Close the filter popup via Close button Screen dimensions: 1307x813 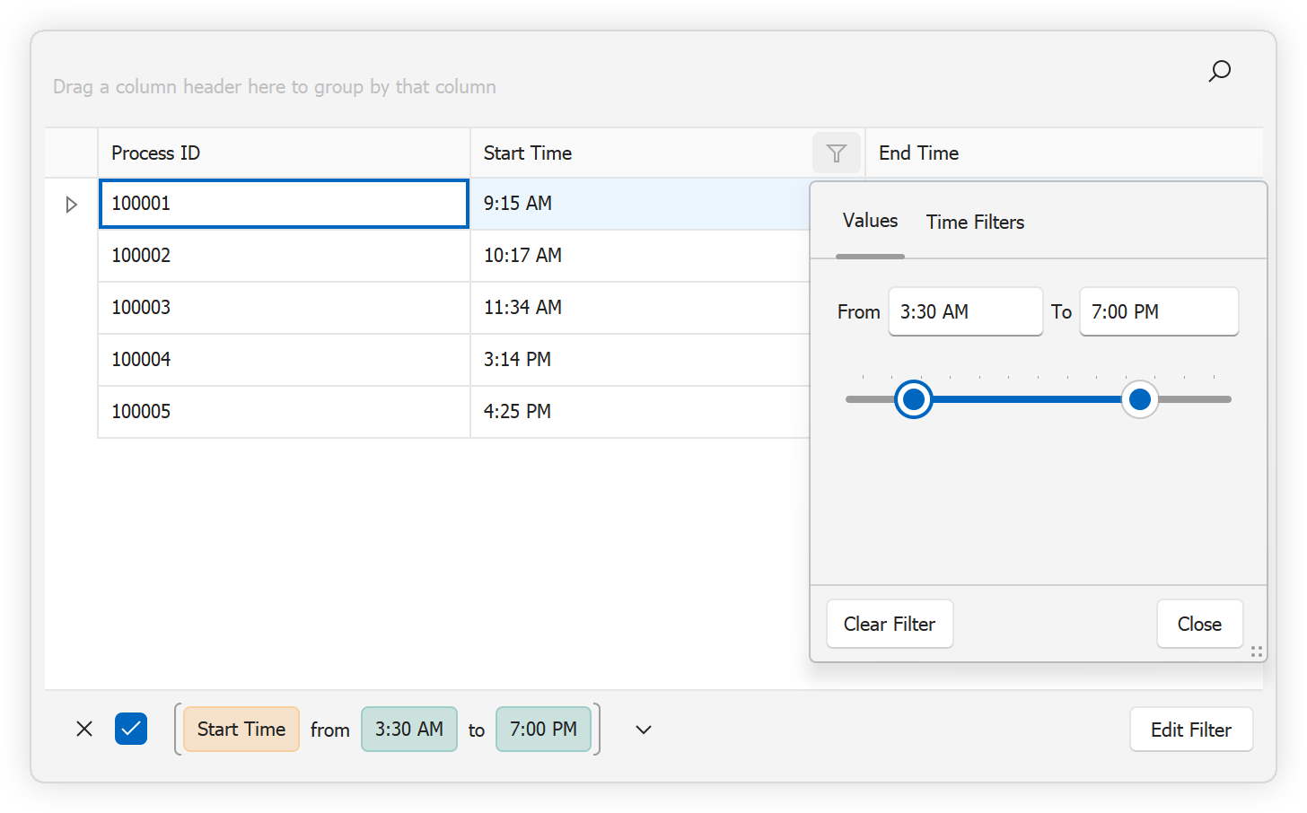pos(1199,624)
